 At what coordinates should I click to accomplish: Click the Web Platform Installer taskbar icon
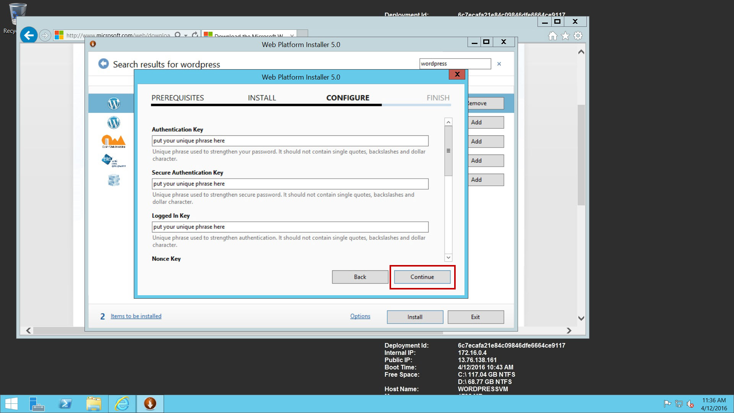coord(150,404)
